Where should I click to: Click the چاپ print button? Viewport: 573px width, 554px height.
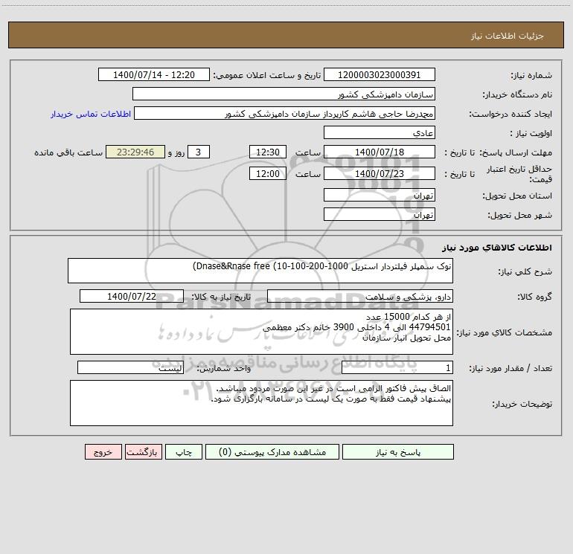pyautogui.click(x=184, y=451)
